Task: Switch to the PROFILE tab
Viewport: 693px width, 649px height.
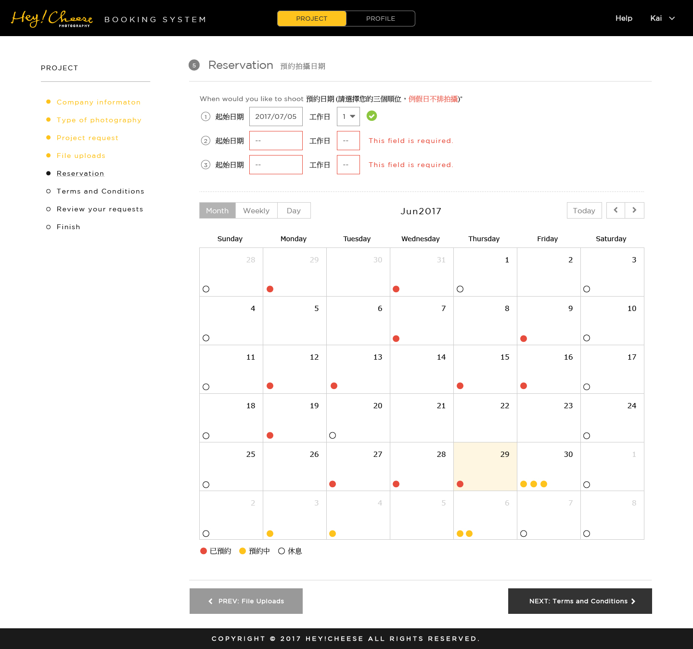Action: pyautogui.click(x=381, y=18)
